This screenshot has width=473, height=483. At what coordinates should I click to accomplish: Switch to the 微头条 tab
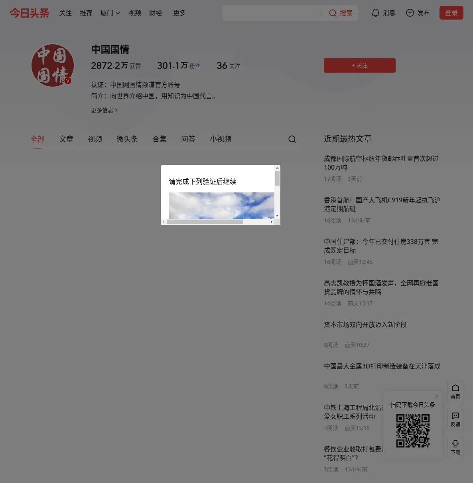127,139
